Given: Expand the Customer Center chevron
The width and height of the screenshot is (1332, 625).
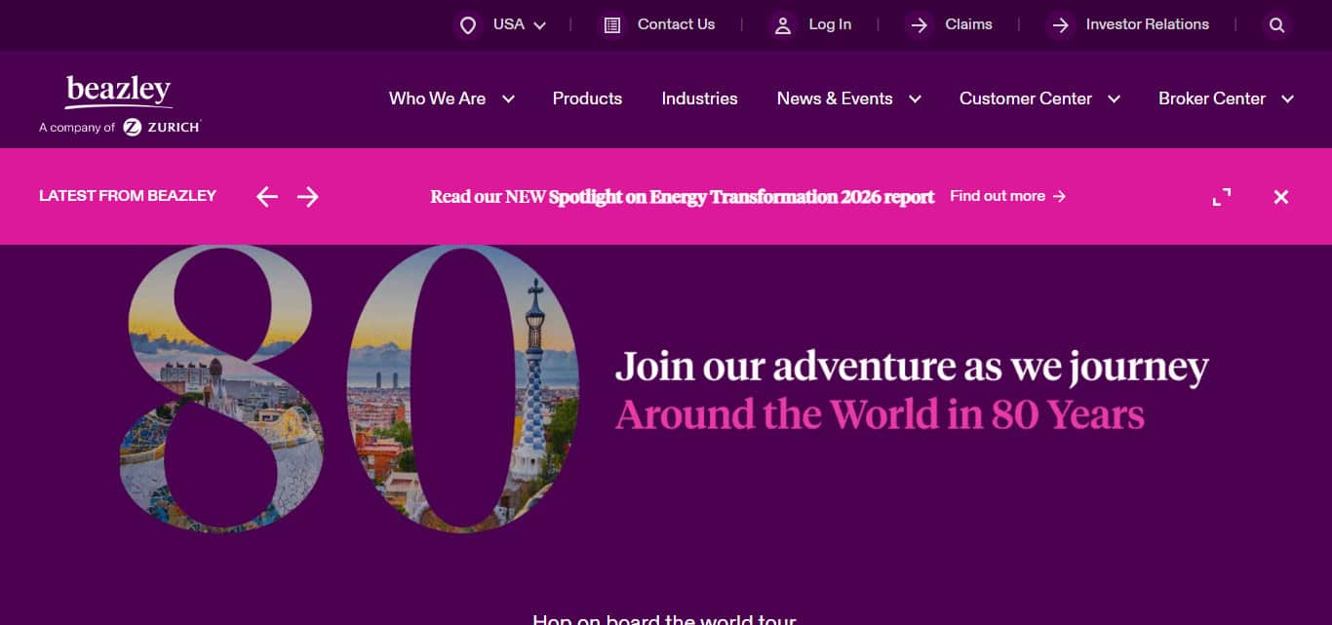Looking at the screenshot, I should click(x=1114, y=98).
